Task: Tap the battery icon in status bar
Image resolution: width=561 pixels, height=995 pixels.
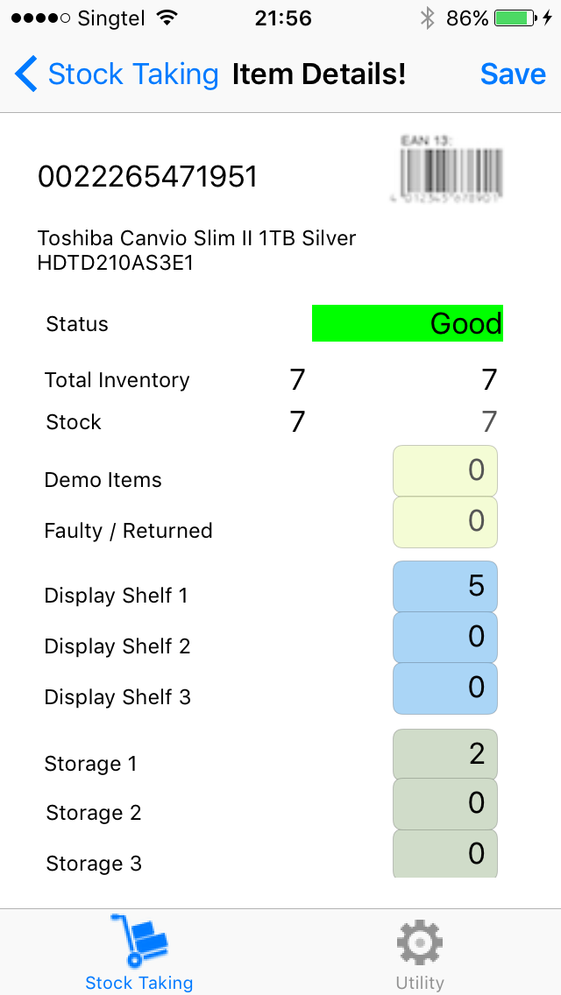Action: tap(515, 18)
